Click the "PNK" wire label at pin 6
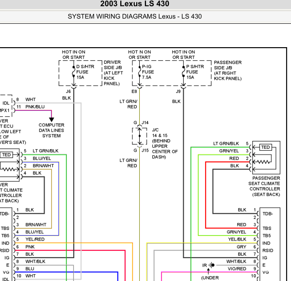 30,247
